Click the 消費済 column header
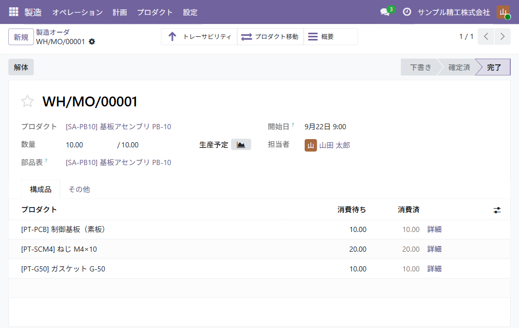 [408, 210]
